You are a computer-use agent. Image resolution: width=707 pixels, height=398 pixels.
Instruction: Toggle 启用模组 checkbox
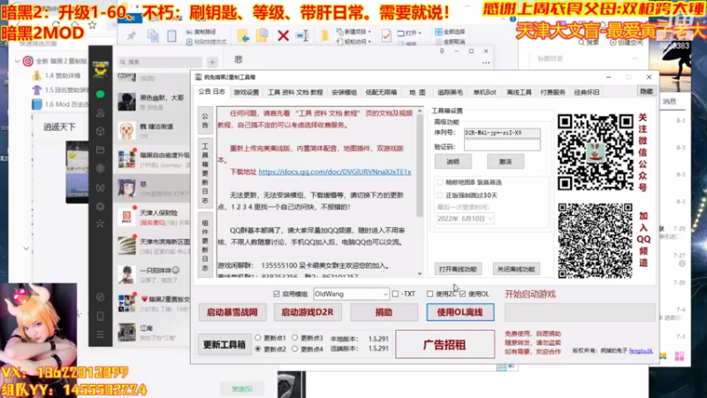coord(277,294)
